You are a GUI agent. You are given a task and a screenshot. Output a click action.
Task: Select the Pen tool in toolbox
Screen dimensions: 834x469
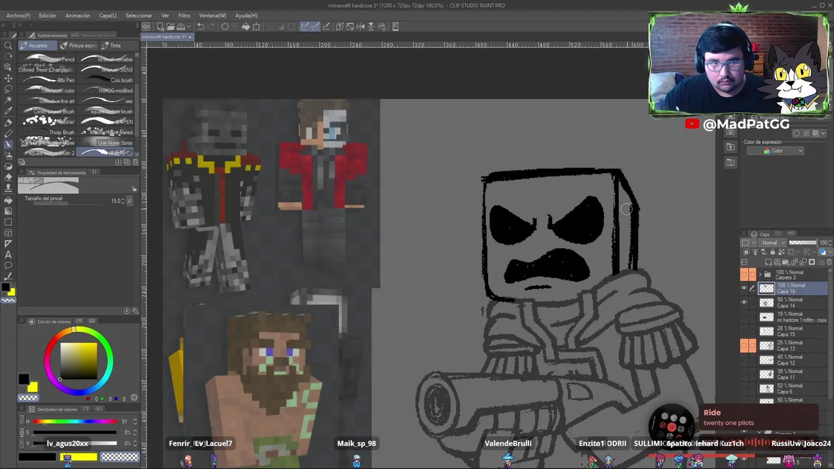(x=8, y=122)
